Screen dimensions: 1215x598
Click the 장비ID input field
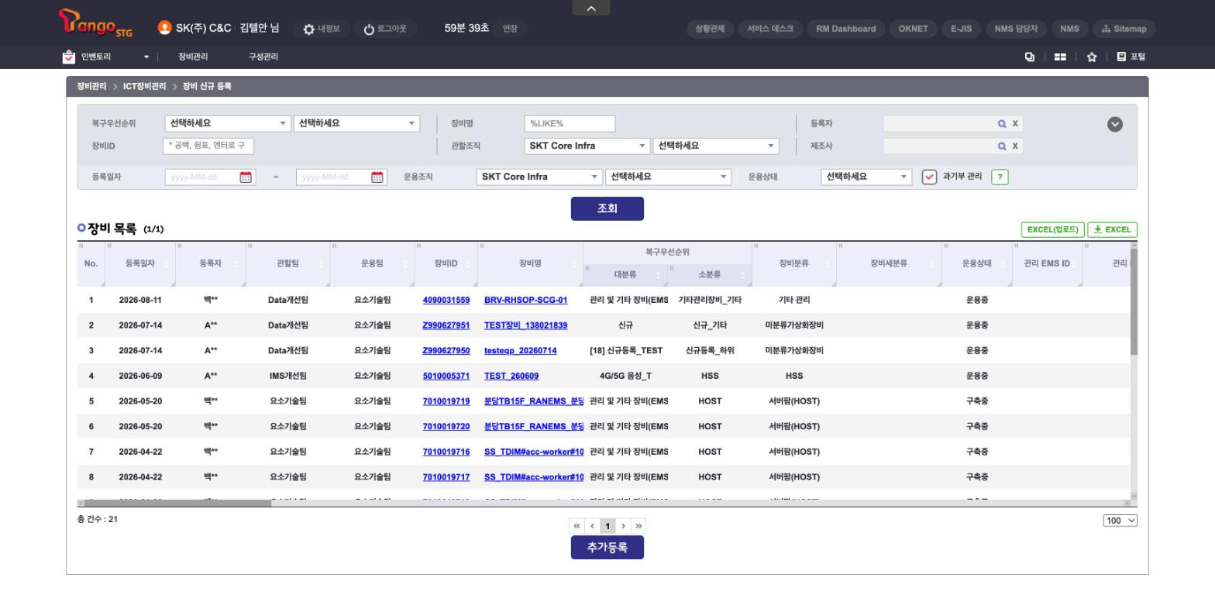(x=208, y=146)
